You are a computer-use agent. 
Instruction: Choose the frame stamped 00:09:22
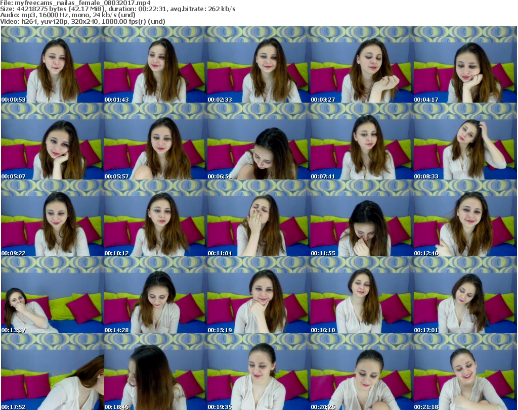pos(53,218)
